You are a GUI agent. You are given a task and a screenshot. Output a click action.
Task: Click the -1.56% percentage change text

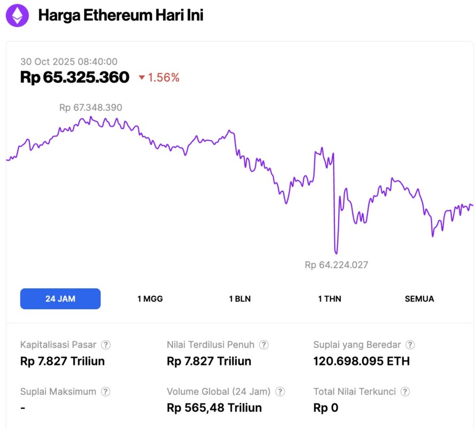pos(163,78)
